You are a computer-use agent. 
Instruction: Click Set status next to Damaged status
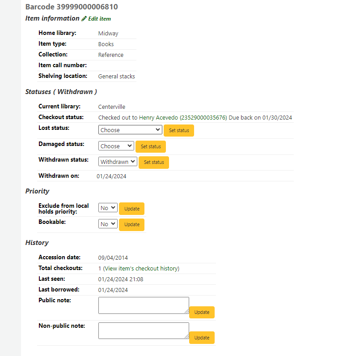(x=151, y=146)
